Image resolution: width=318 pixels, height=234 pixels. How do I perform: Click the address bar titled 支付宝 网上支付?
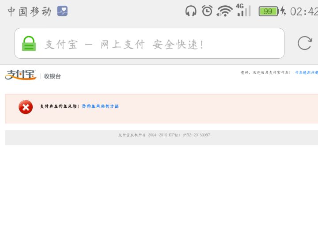tap(149, 43)
